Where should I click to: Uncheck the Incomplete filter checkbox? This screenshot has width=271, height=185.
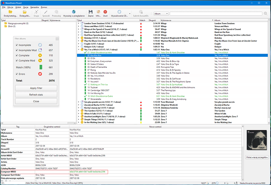click(16, 45)
